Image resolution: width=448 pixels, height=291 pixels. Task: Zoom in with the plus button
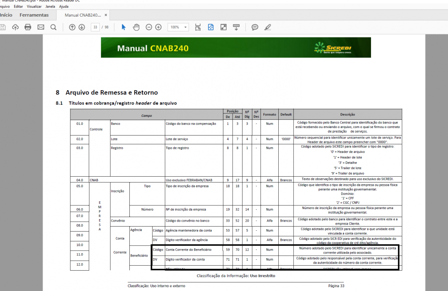click(158, 27)
